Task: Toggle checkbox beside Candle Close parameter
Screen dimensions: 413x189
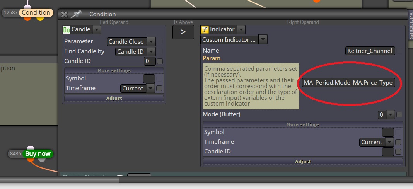Action: pyautogui.click(x=160, y=42)
